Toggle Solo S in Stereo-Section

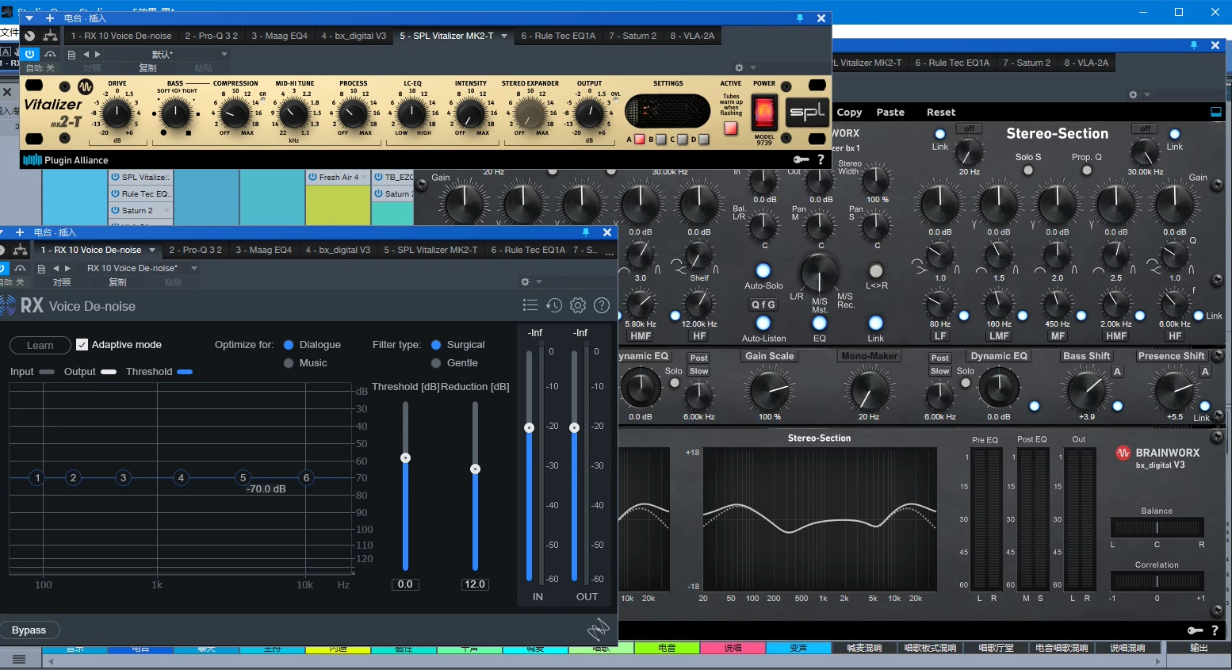pos(1028,170)
